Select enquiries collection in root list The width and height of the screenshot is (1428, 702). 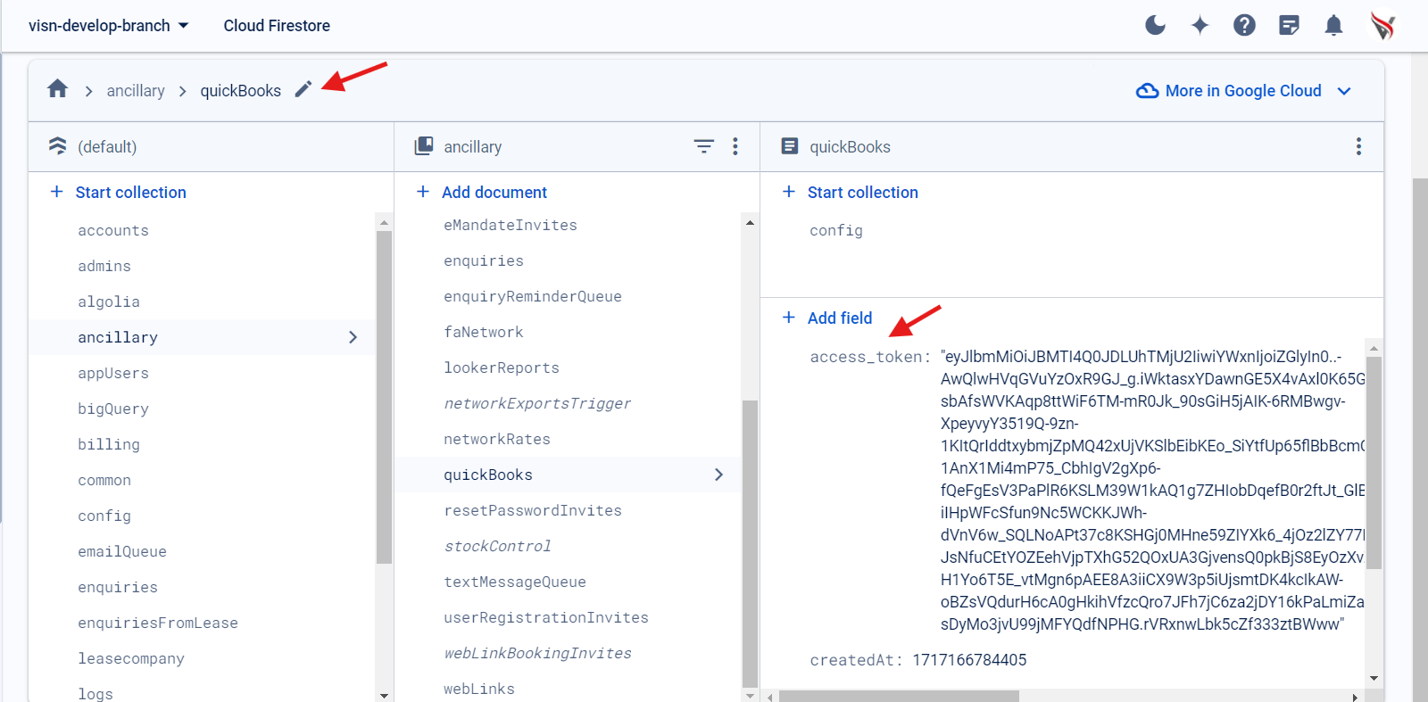point(118,587)
